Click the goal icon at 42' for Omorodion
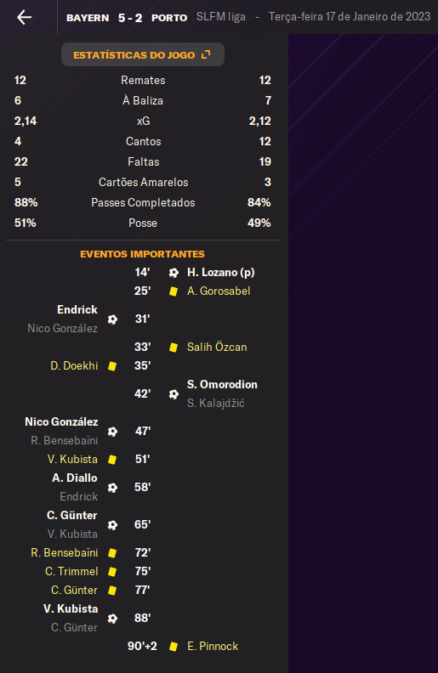The image size is (438, 673). click(x=173, y=394)
